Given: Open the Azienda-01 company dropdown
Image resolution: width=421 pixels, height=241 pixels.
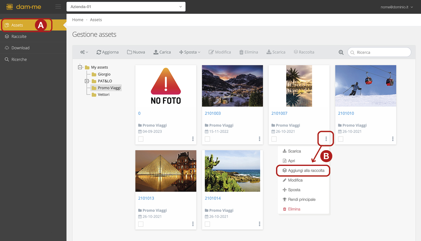Looking at the screenshot, I should coord(126,6).
